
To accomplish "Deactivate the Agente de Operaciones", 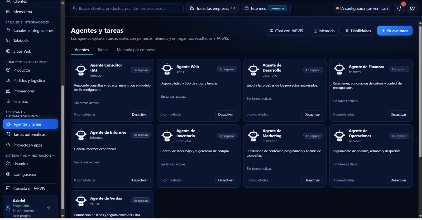I will pyautogui.click(x=398, y=180).
